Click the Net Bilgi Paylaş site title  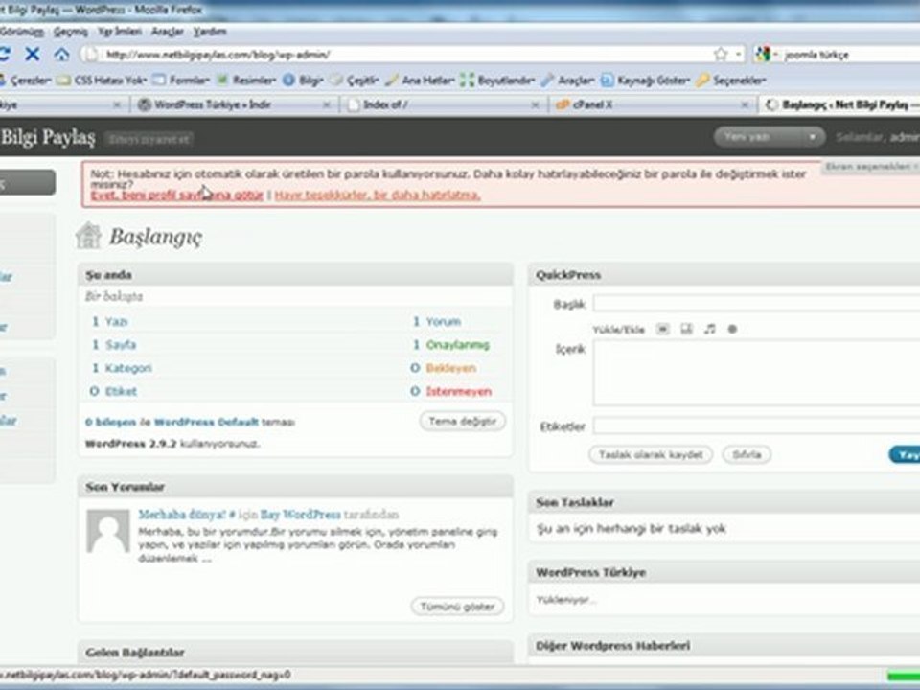click(48, 137)
